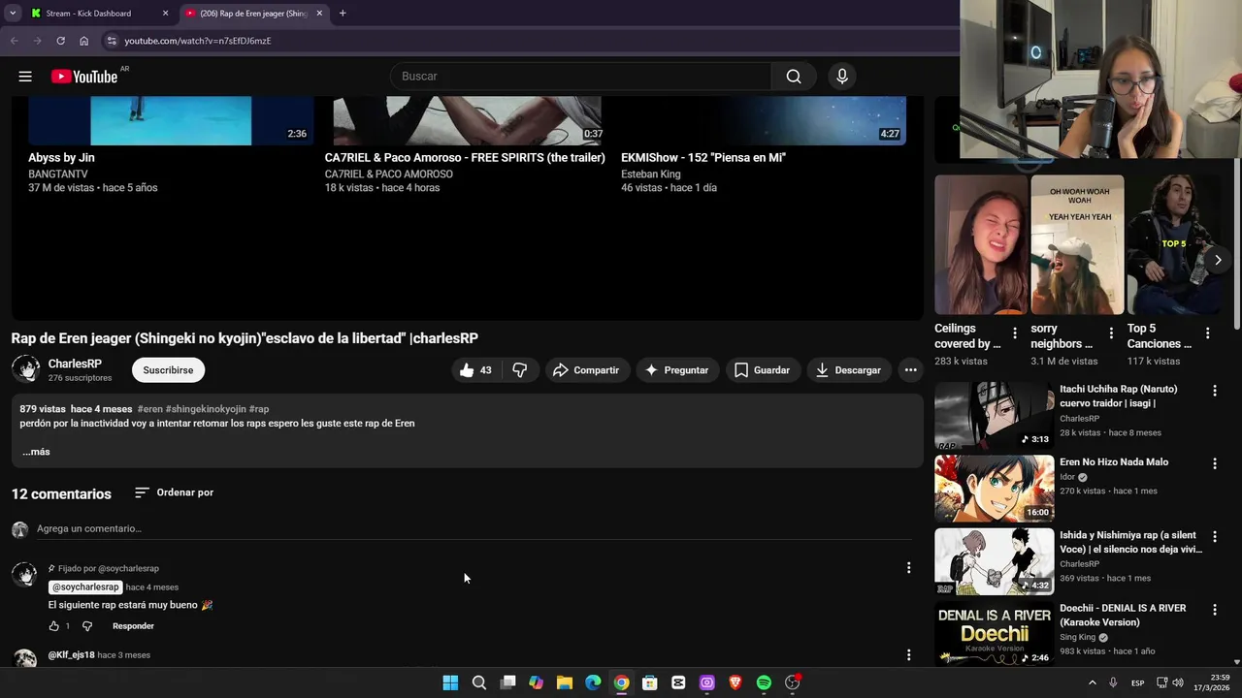Open File Explorer from the taskbar
Screen dimensions: 1242x698
pyautogui.click(x=565, y=682)
